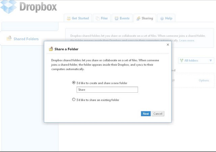Viewport: 216px width, 152px height.
Task: Click the Share a Folder title text
Action: pyautogui.click(x=66, y=49)
